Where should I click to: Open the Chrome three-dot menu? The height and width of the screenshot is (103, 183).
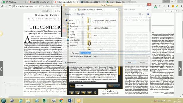181,6
